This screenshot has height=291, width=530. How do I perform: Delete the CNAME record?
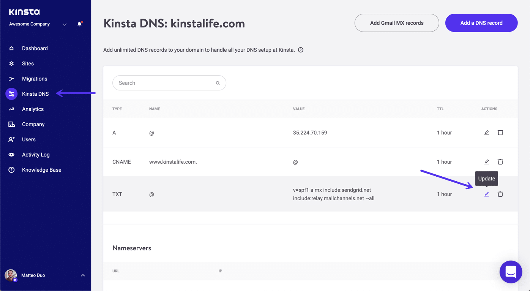click(x=500, y=162)
